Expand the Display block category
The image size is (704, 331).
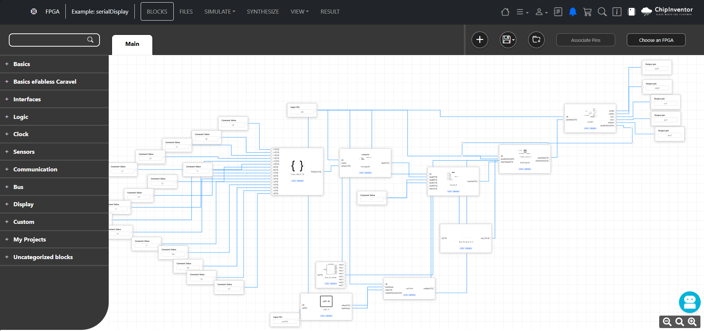24,204
